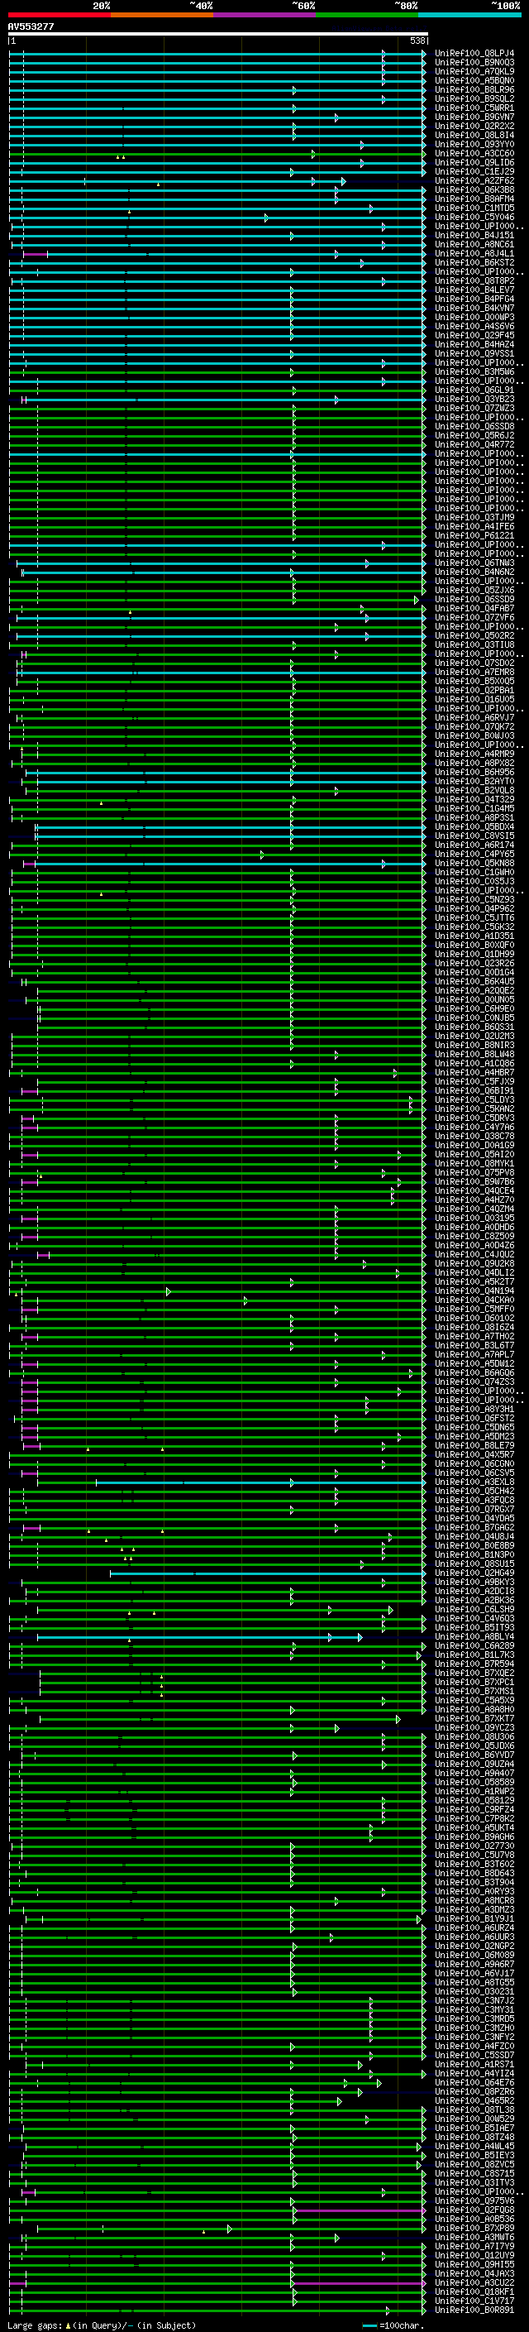Select hit label UniRef100_C1EJ29
Screen dimensions: 529x2332
tap(474, 172)
